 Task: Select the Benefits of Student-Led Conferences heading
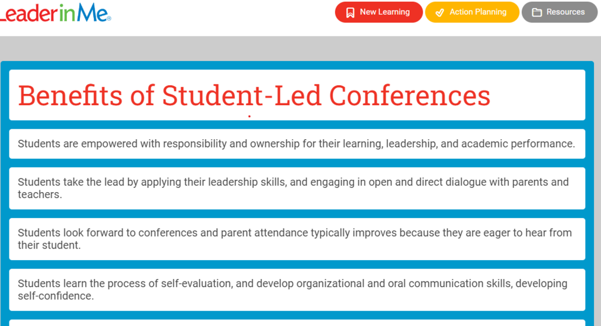[254, 96]
